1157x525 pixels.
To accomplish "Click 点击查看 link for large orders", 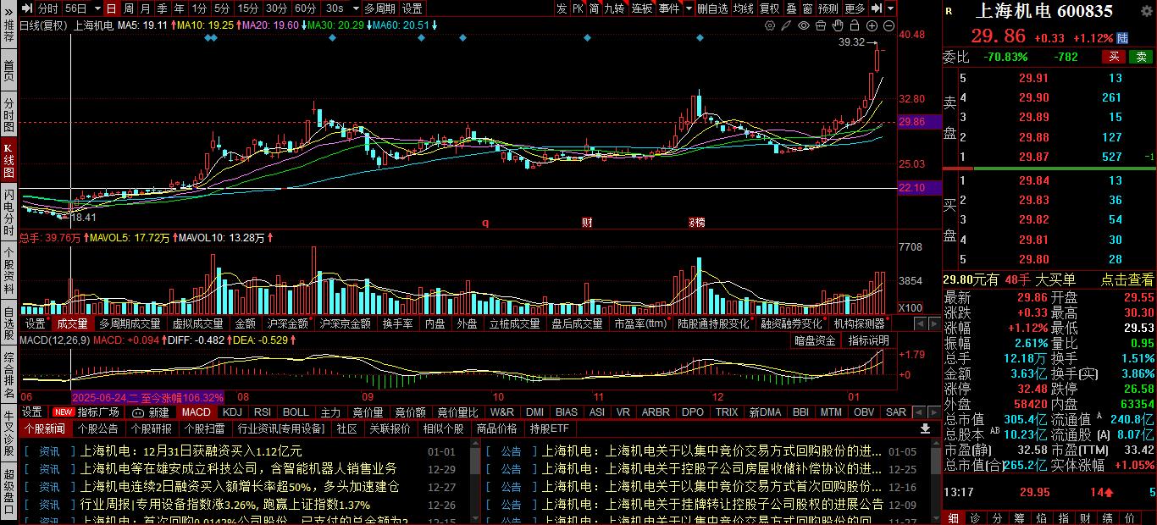I will (1127, 279).
